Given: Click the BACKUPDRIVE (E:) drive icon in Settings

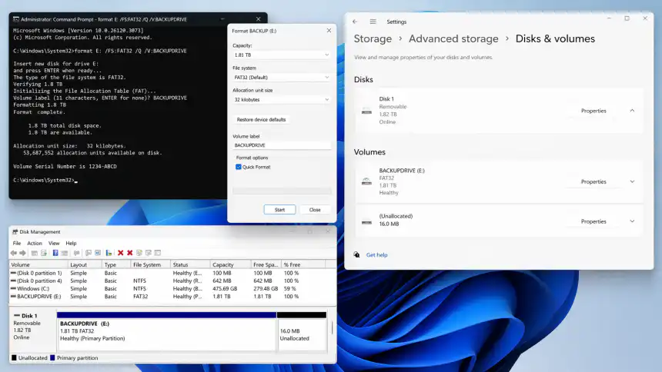Looking at the screenshot, I should (366, 182).
